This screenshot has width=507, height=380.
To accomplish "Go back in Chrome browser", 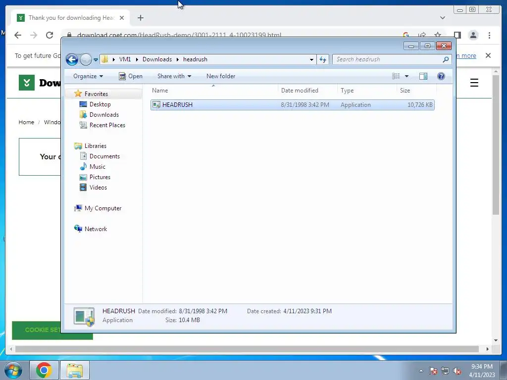I will tap(18, 35).
